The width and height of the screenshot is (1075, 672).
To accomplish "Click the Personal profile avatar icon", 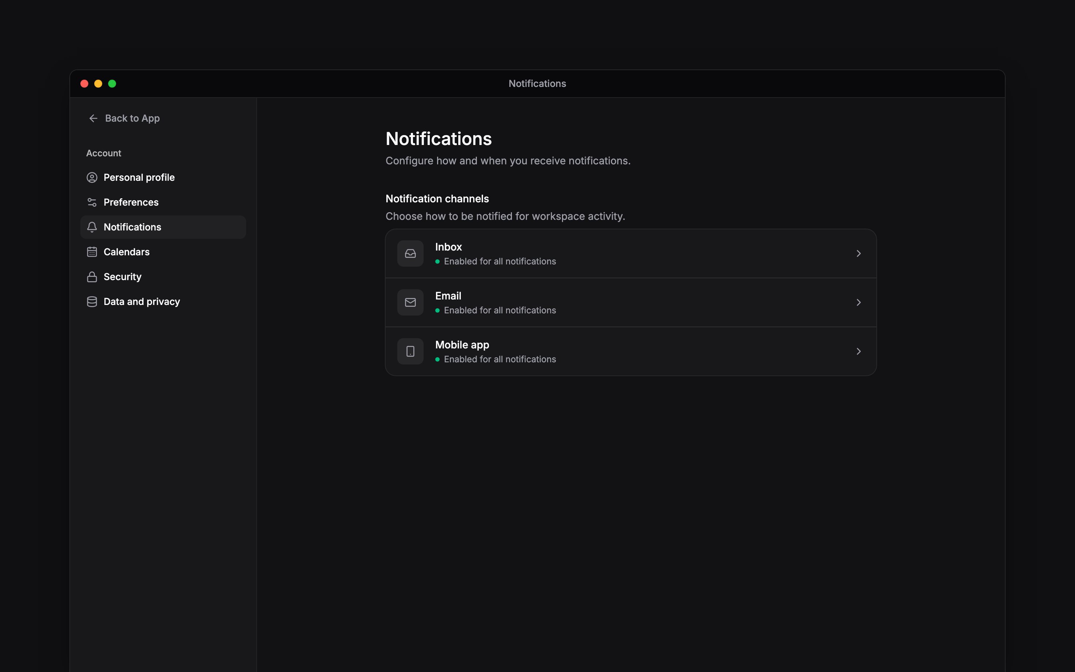I will tap(92, 177).
